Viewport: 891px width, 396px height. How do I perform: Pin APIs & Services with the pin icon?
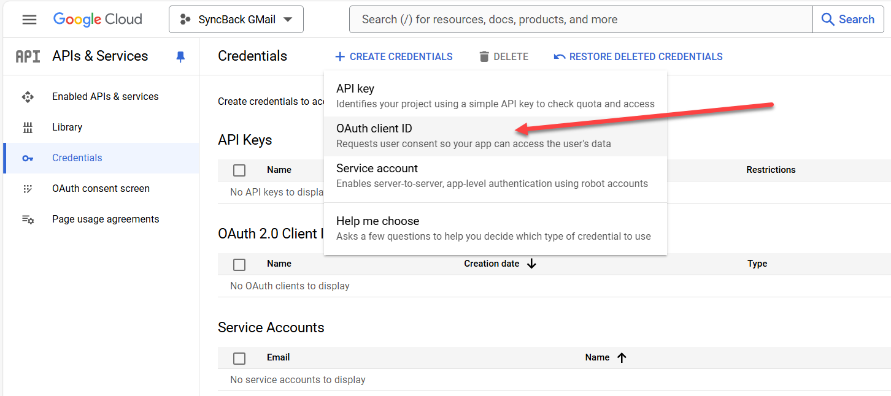(180, 56)
